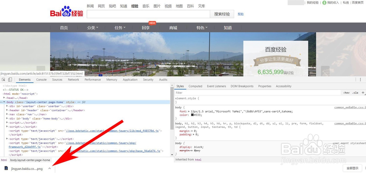Expand the head element node
Image resolution: width=366 pixels, height=173 pixels.
tap(4, 98)
